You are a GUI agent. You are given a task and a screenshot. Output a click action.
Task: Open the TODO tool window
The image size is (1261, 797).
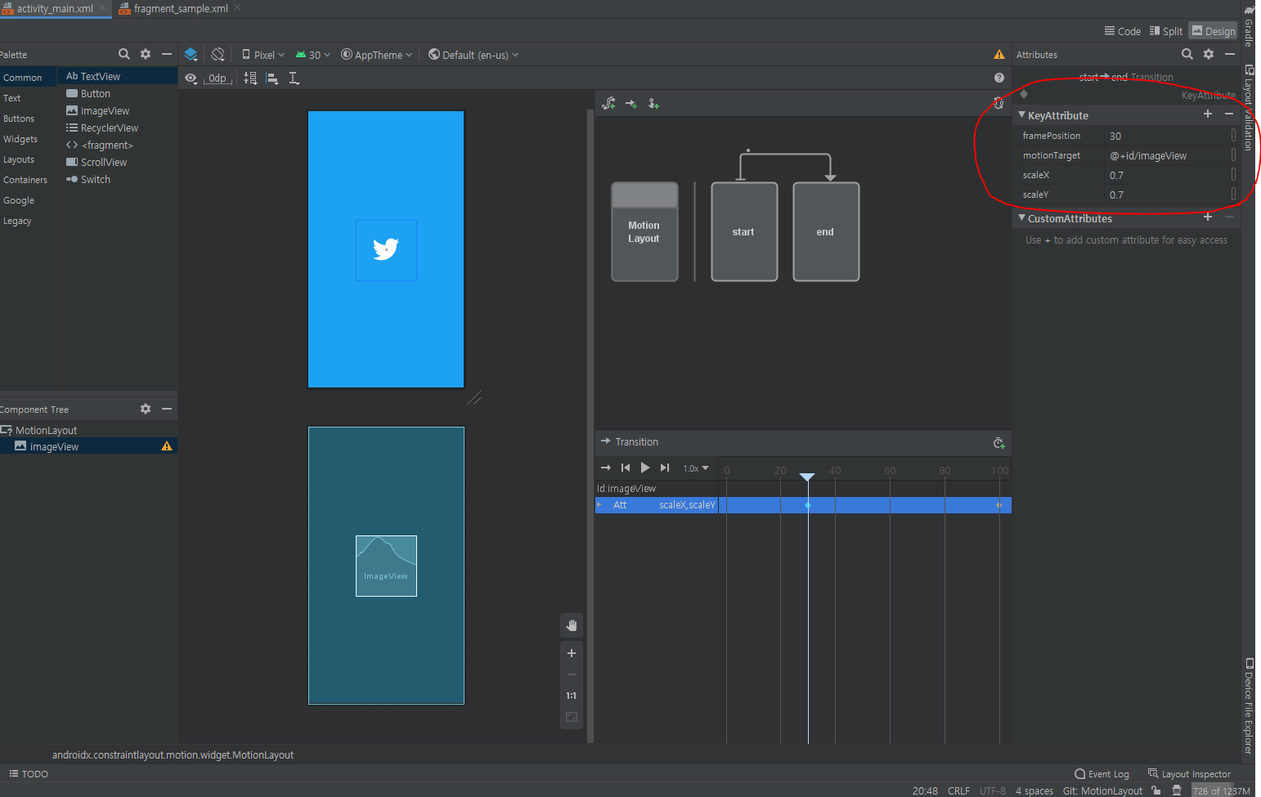pyautogui.click(x=29, y=774)
